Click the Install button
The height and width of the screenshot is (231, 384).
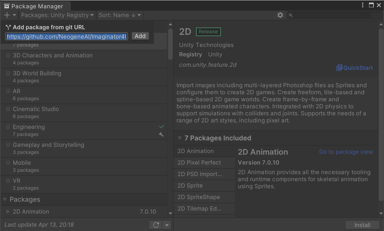point(362,225)
